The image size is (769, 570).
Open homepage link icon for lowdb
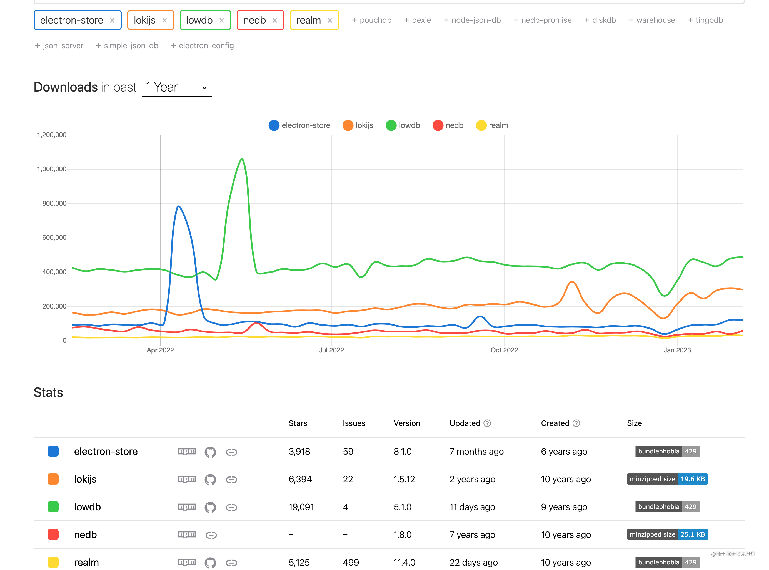coord(231,507)
